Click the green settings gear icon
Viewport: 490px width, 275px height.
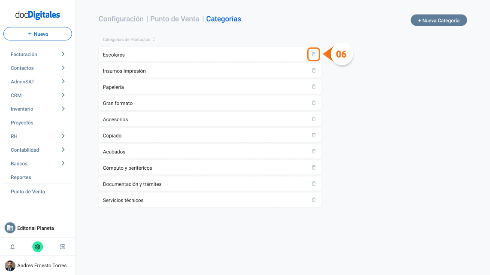37,247
